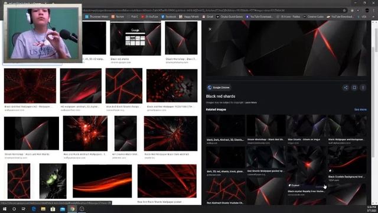The height and width of the screenshot is (213, 378).
Task: Open the Gmail bookmark
Action: pos(208,17)
